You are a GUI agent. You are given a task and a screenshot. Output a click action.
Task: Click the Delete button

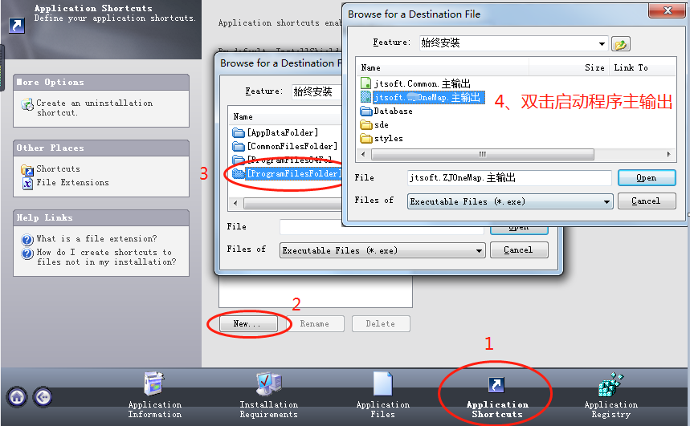381,323
